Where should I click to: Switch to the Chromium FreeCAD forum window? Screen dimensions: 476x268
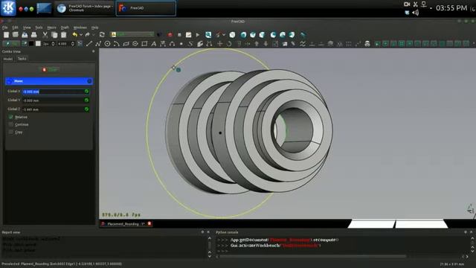coord(85,8)
